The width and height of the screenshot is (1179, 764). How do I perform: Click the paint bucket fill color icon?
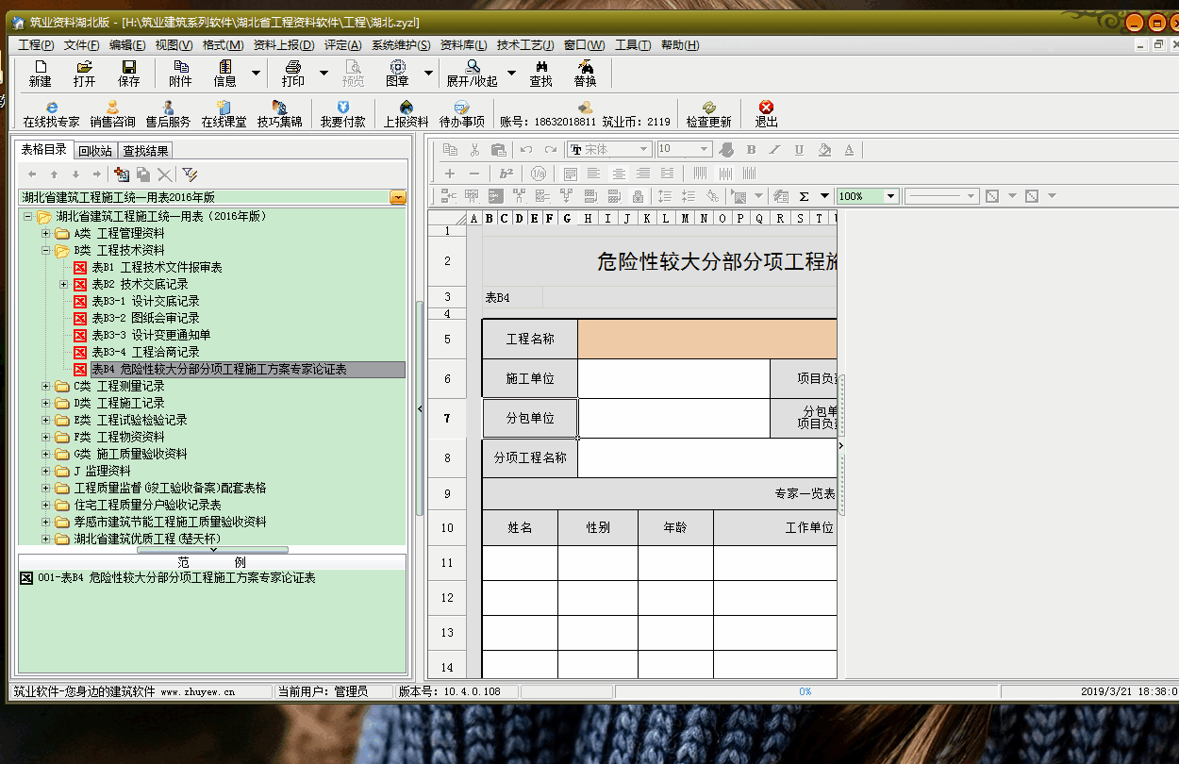pos(824,150)
